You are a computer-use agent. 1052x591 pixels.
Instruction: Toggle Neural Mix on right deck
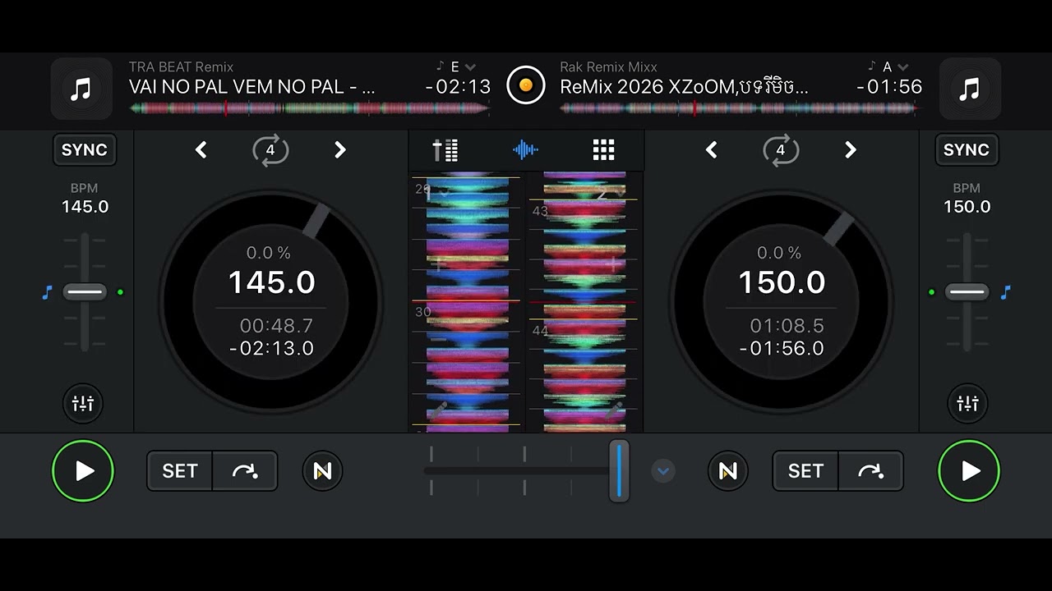point(728,471)
